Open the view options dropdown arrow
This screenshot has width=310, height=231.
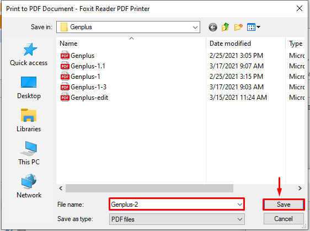tap(258, 27)
